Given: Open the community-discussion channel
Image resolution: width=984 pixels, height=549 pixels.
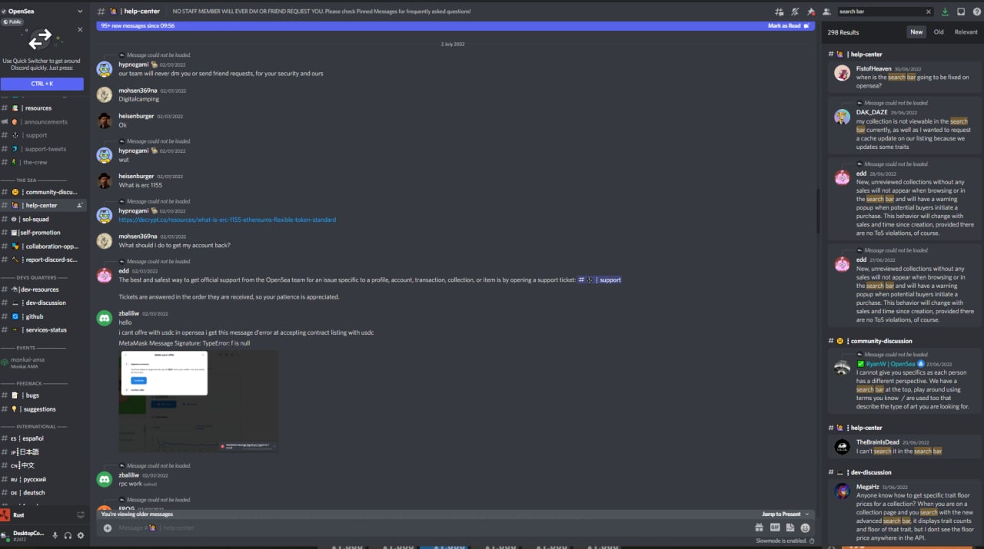Looking at the screenshot, I should coord(43,192).
